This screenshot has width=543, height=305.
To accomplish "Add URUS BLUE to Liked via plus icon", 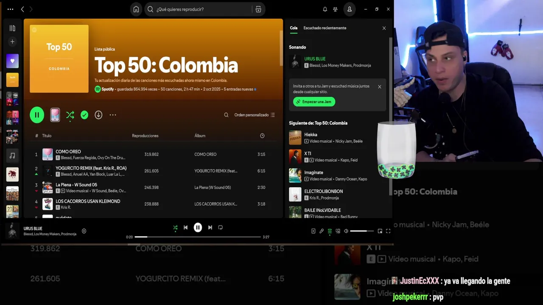I will (84, 231).
